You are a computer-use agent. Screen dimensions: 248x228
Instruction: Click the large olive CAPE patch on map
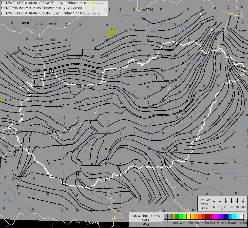pyautogui.click(x=111, y=32)
